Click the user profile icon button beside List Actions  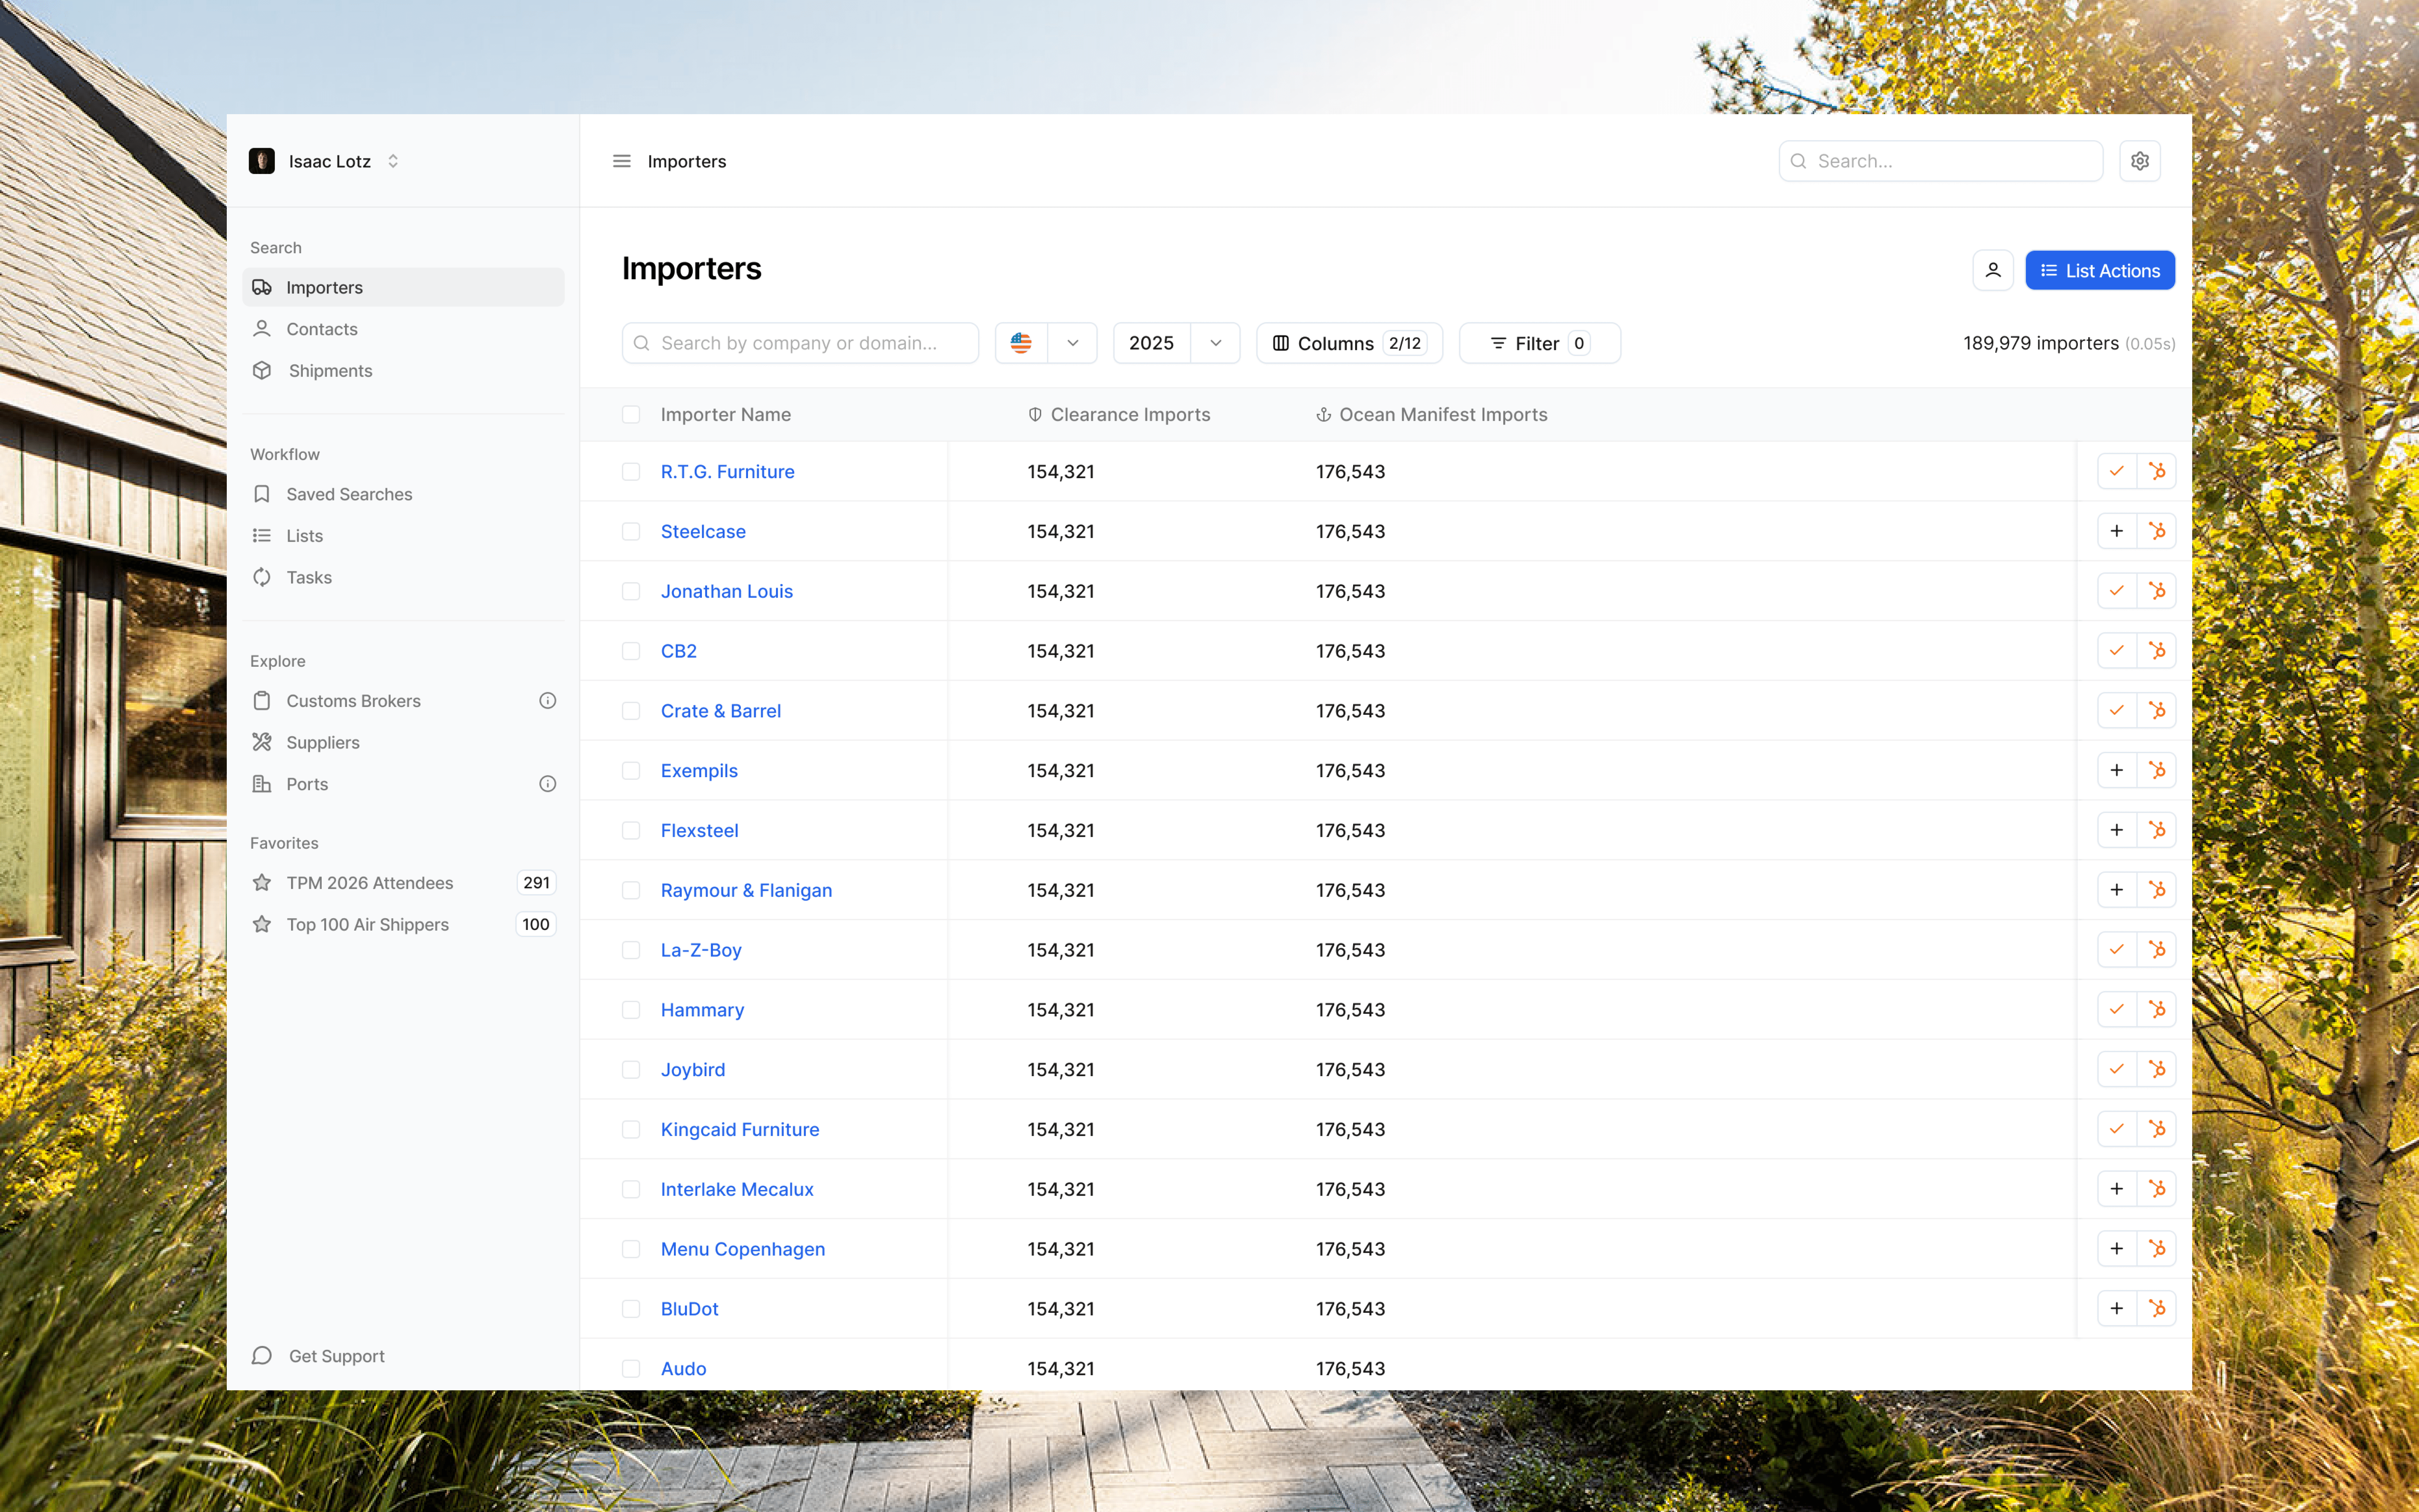tap(1993, 270)
